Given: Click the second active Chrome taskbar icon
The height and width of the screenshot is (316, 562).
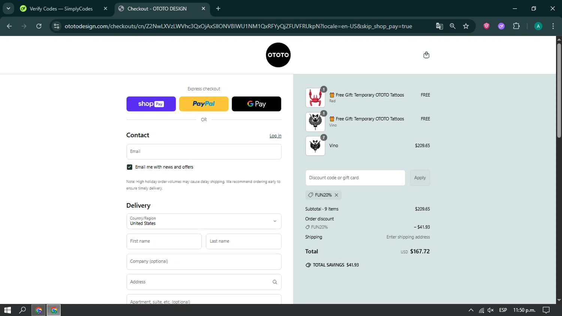Looking at the screenshot, I should tap(54, 310).
